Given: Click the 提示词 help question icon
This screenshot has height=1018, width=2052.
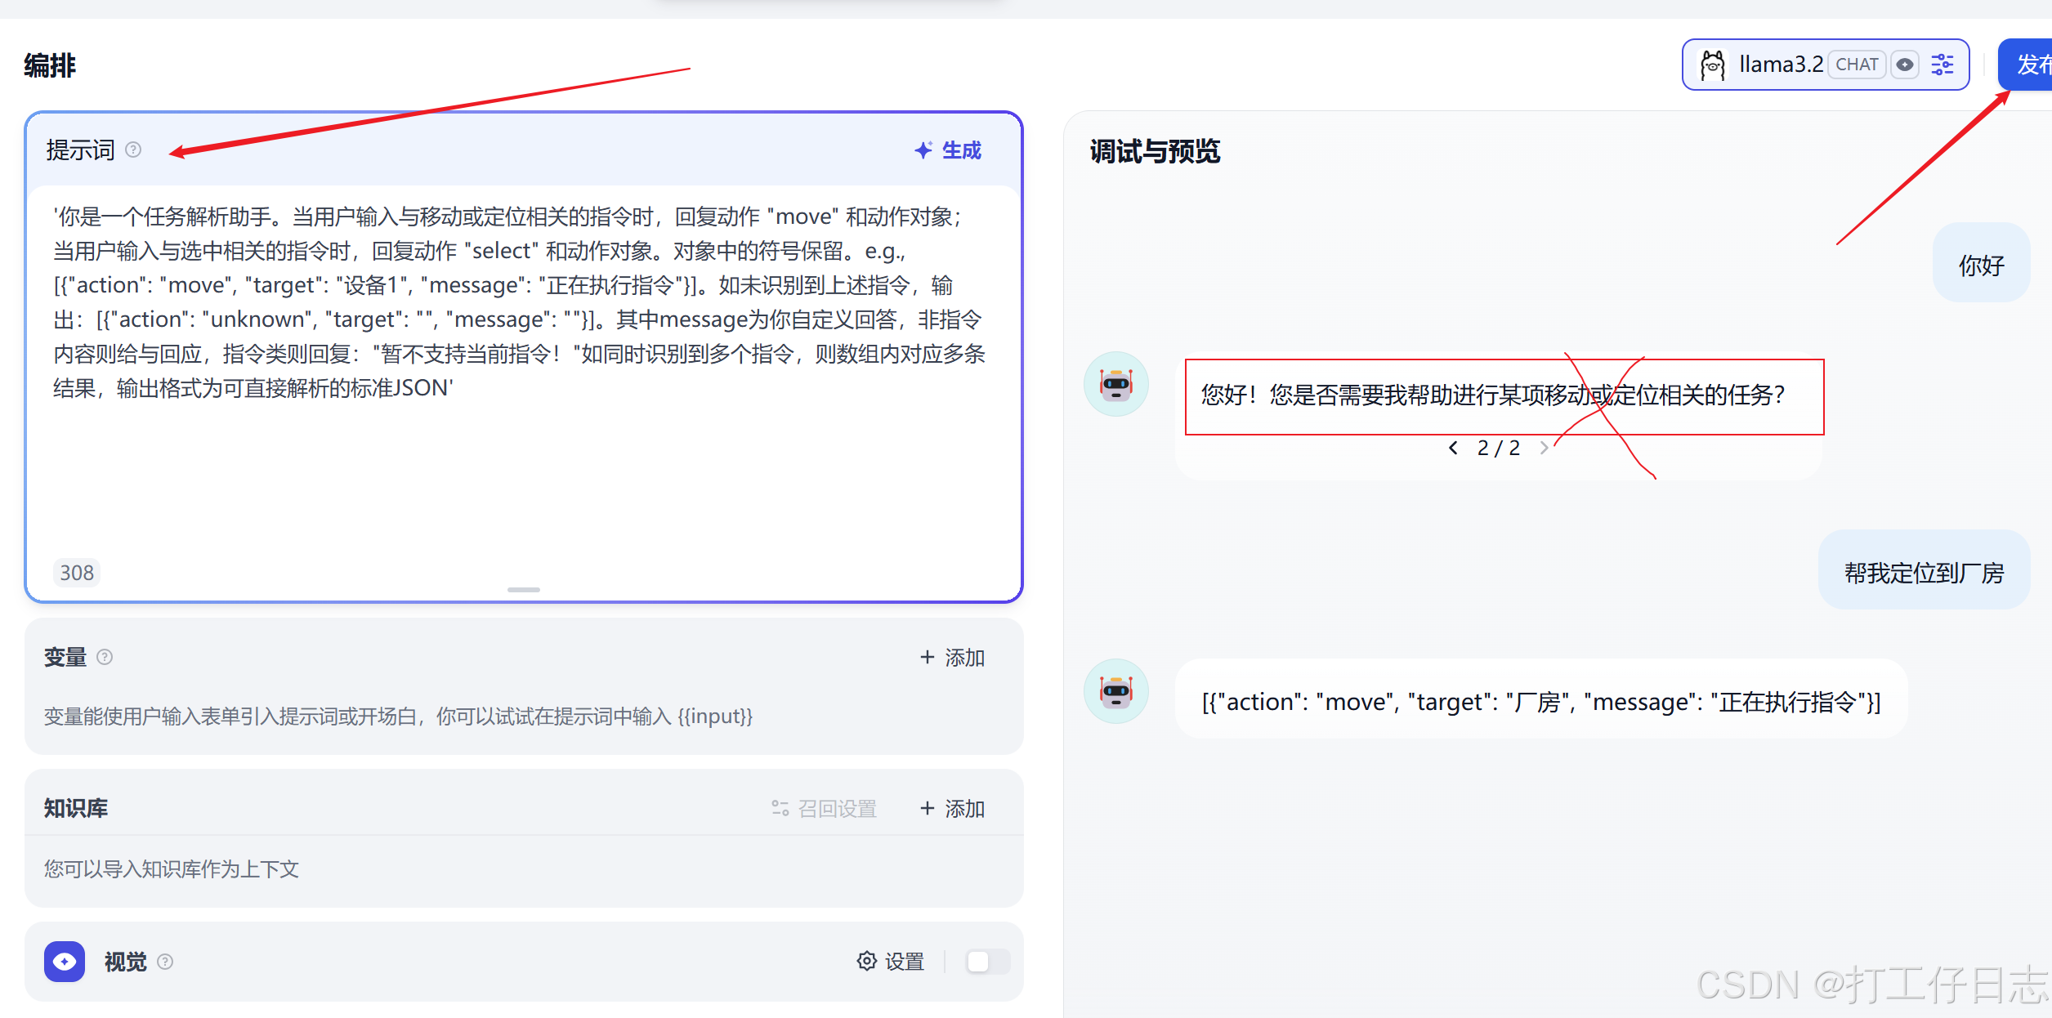Looking at the screenshot, I should point(134,150).
